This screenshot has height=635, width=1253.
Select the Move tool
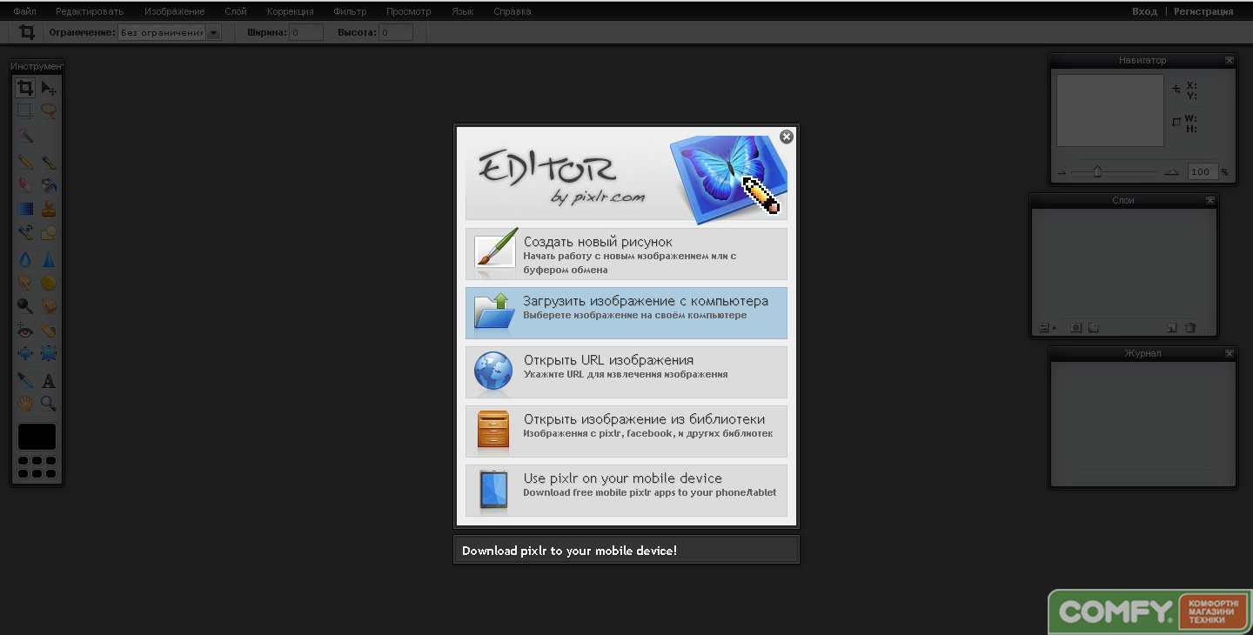(x=49, y=88)
